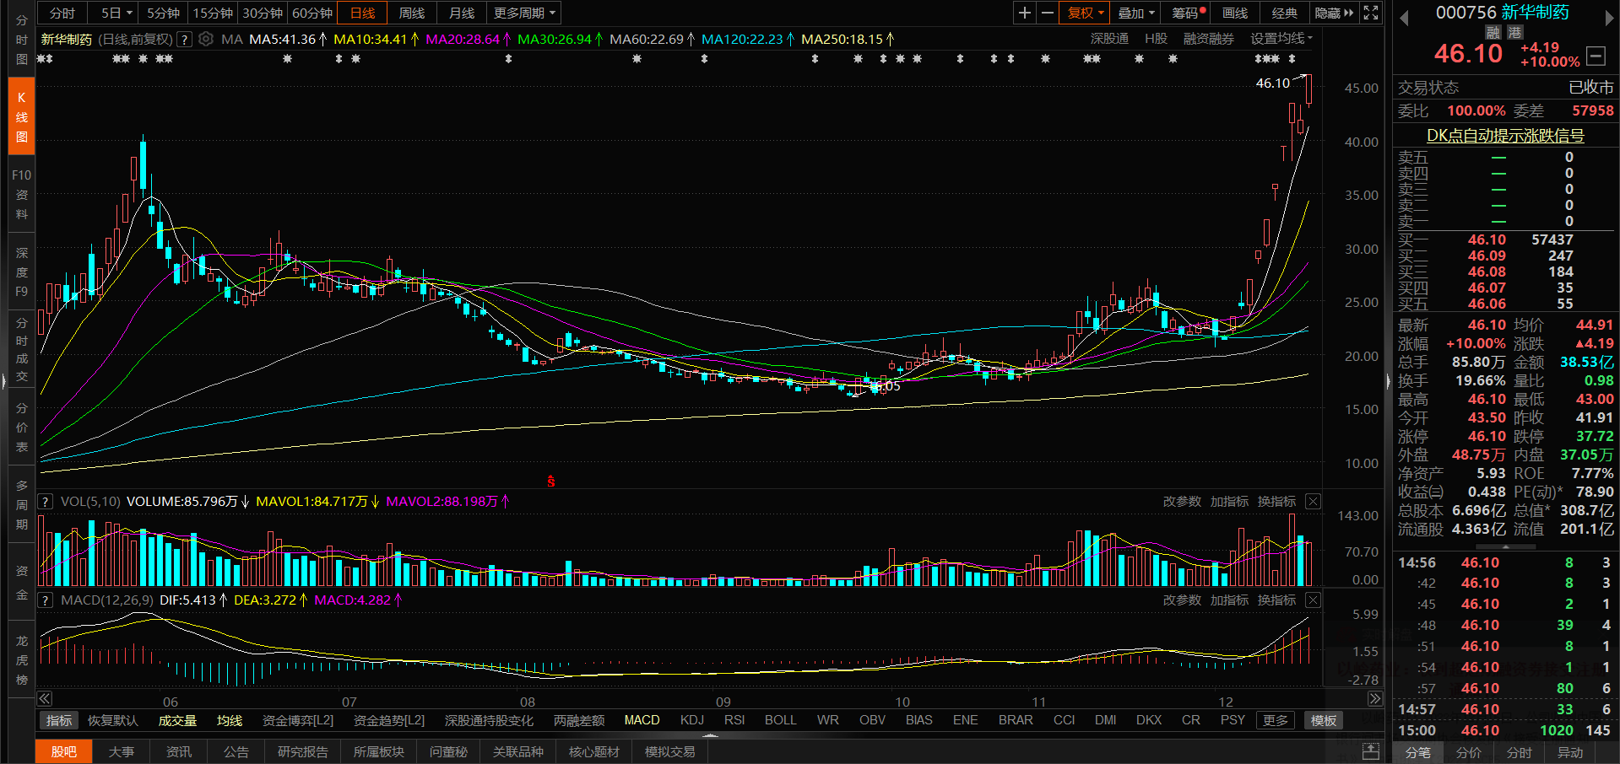Click 改参数 for VOL panel
The height and width of the screenshot is (764, 1620).
(x=1182, y=502)
